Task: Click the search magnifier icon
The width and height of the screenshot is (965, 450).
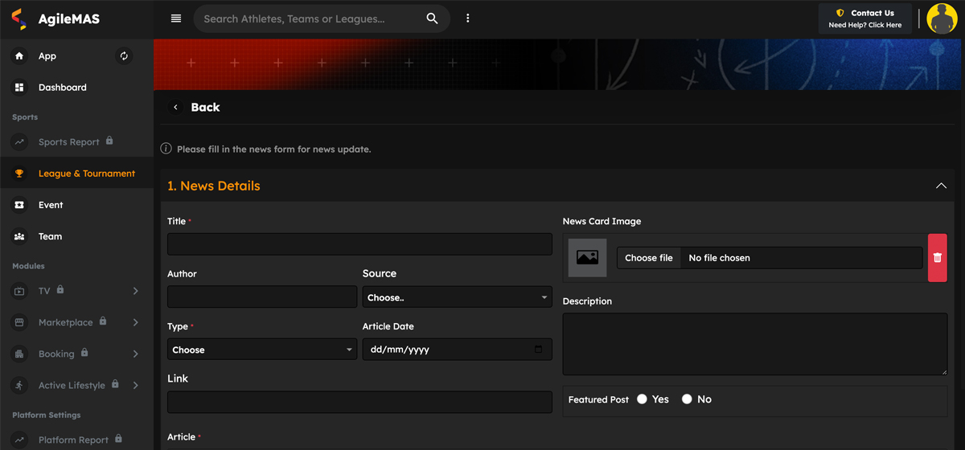Action: (432, 18)
